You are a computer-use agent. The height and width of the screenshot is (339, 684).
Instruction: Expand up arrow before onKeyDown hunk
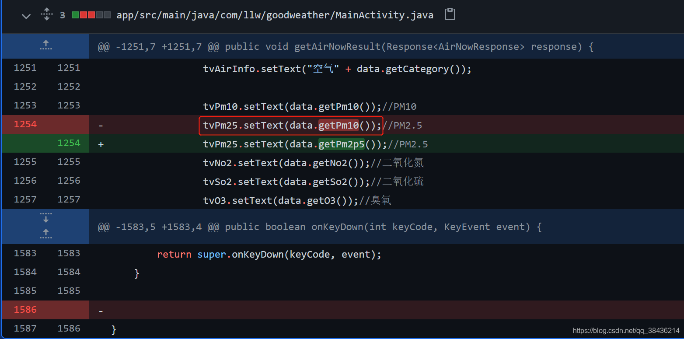[x=45, y=234]
